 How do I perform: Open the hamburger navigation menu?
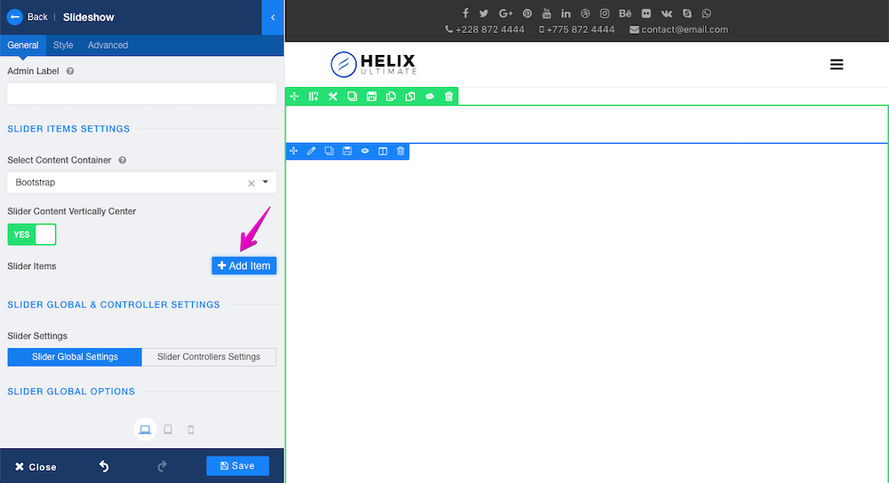click(x=837, y=65)
